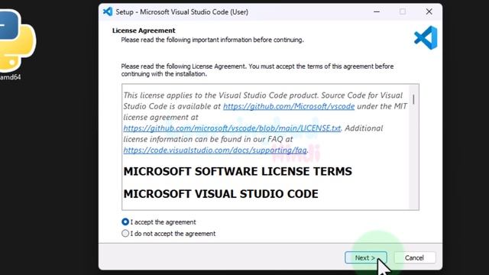Minimize the Setup window
Screen dimensions: 489x275
point(377,11)
